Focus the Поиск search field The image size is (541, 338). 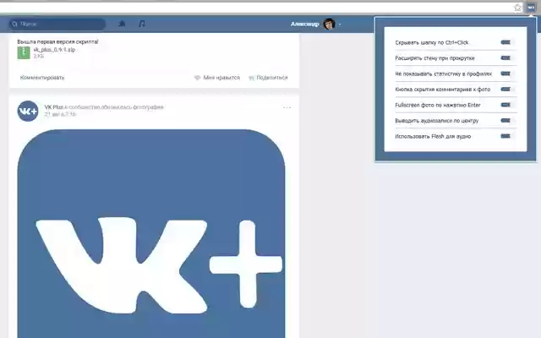(x=57, y=24)
